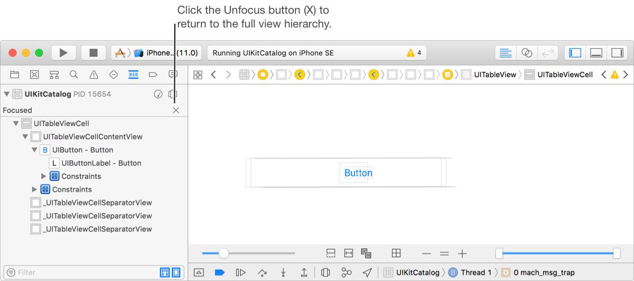Collapse the UITableViewCell tree row
Viewport: 634px width, 281px height.
16,124
